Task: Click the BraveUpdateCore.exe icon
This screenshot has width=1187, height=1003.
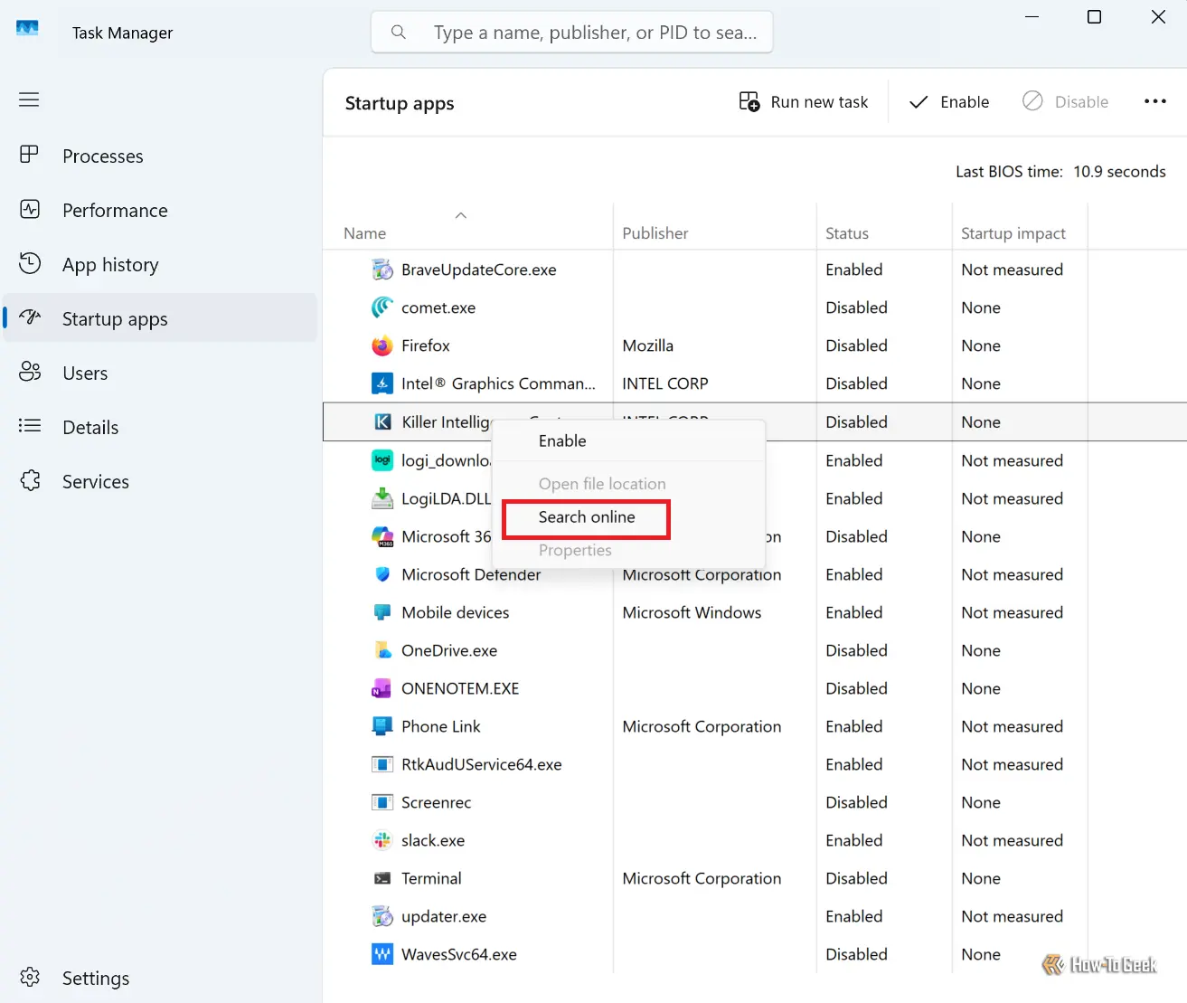Action: (x=382, y=270)
